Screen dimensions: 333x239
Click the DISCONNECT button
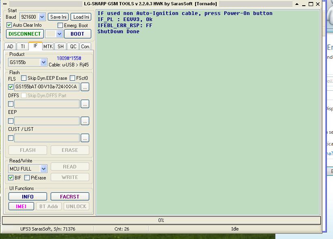pos(25,34)
